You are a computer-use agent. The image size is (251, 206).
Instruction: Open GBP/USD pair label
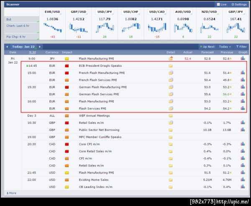(x=79, y=12)
